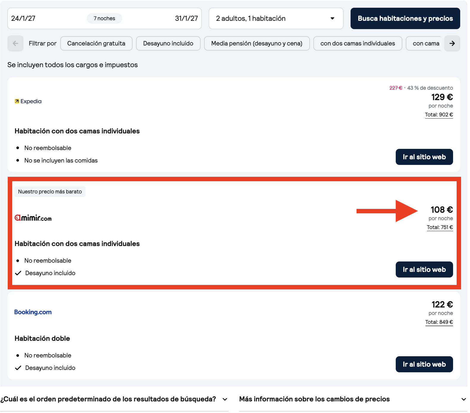Expand the default search order question

tap(114, 399)
